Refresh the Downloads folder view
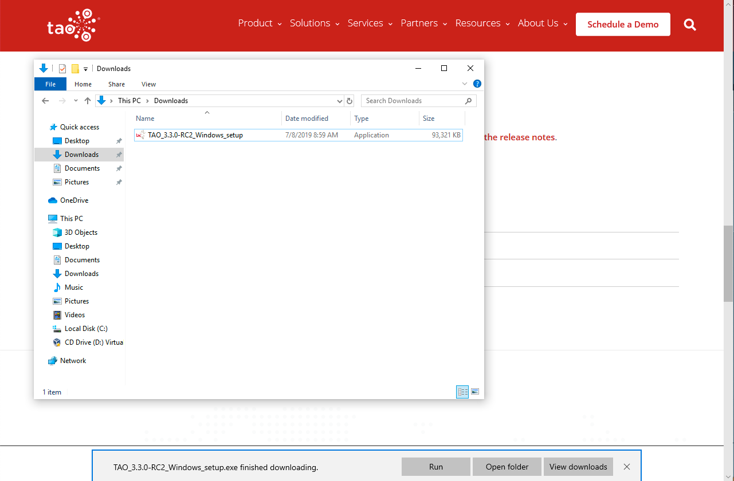This screenshot has height=481, width=734. click(350, 101)
